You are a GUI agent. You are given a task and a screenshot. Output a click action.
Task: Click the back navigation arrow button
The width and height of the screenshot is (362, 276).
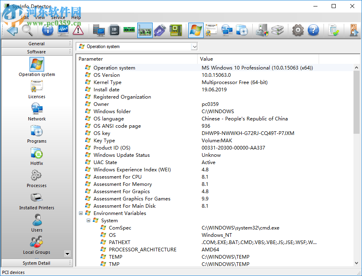click(11, 30)
